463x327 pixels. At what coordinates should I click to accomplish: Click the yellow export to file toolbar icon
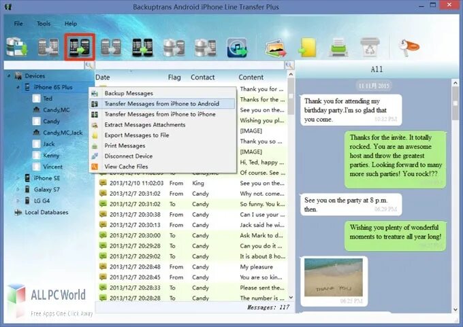[307, 47]
